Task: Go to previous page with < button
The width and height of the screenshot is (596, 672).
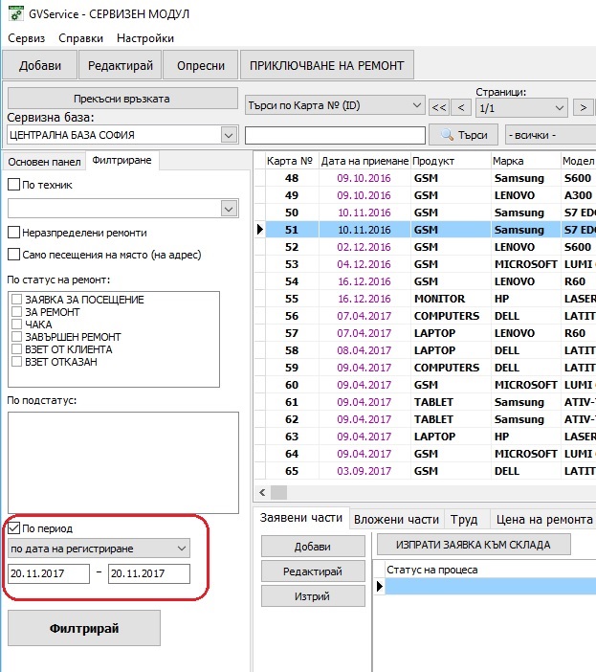Action: (x=461, y=107)
